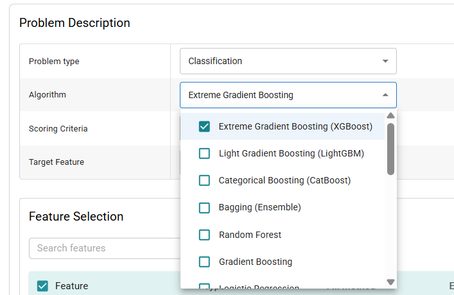Check the Gradient Boosting checkbox

204,262
